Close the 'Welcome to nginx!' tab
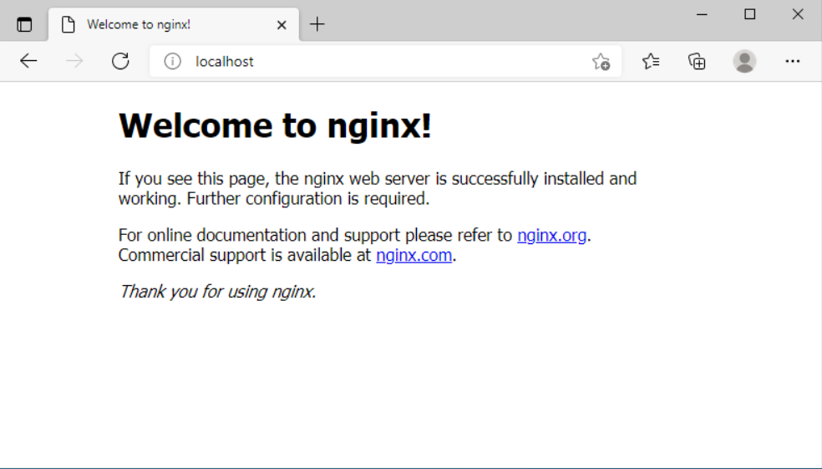Image resolution: width=822 pixels, height=469 pixels. point(282,24)
